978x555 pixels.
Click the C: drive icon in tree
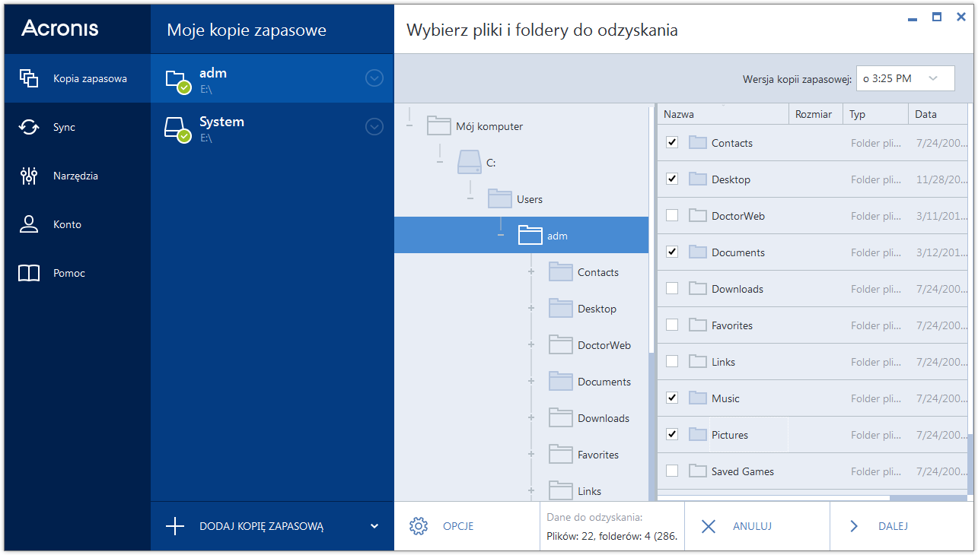pos(469,162)
